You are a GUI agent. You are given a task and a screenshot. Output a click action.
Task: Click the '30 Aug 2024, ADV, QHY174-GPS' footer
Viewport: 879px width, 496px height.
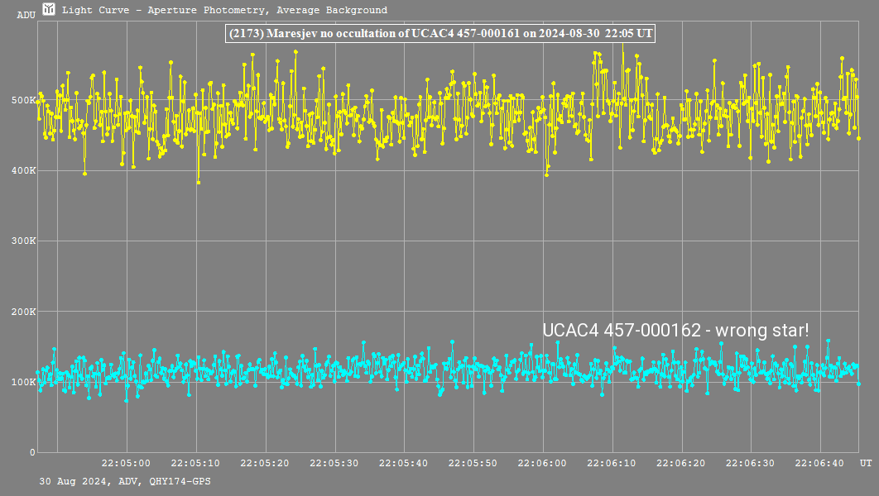click(x=124, y=480)
